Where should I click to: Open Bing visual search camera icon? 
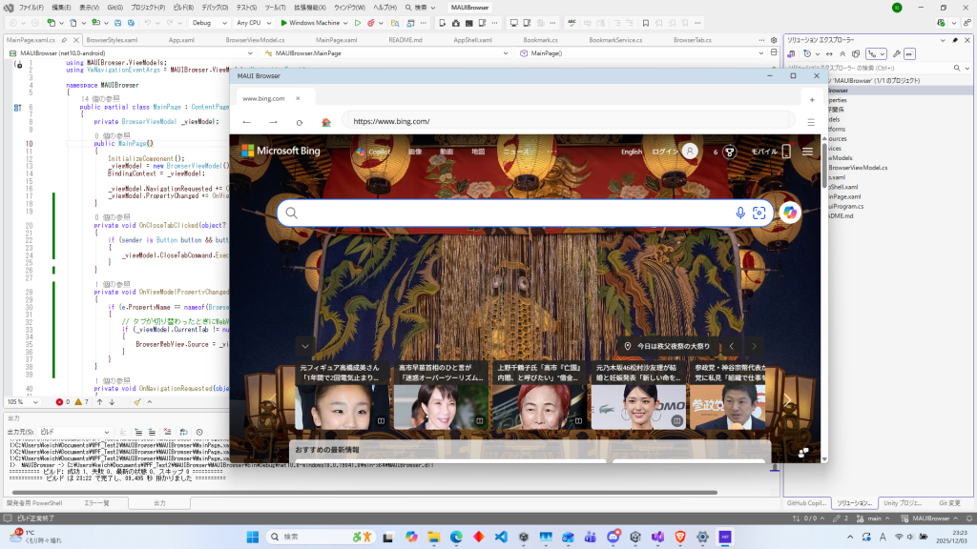click(759, 213)
